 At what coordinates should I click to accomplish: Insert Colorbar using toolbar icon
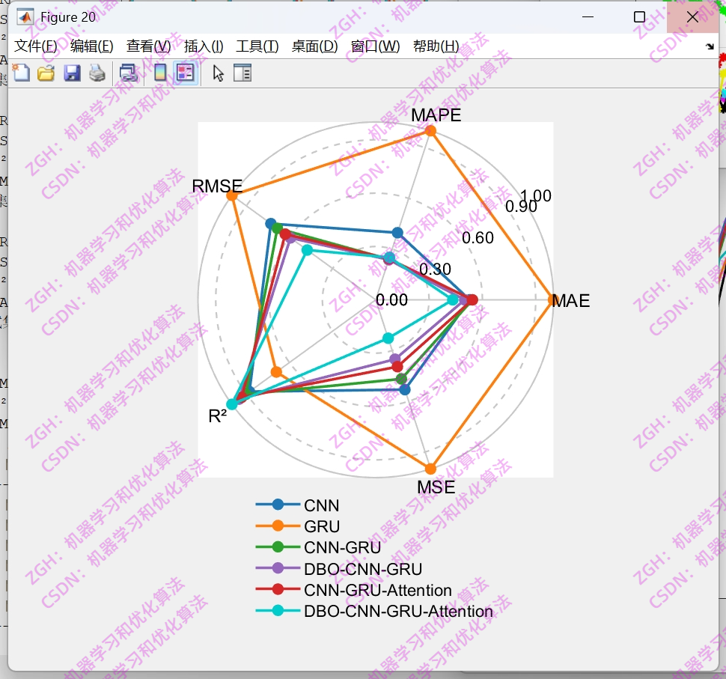[x=160, y=73]
